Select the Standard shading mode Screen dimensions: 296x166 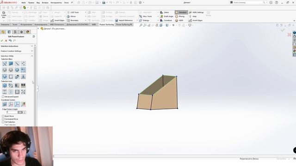click(x=181, y=12)
